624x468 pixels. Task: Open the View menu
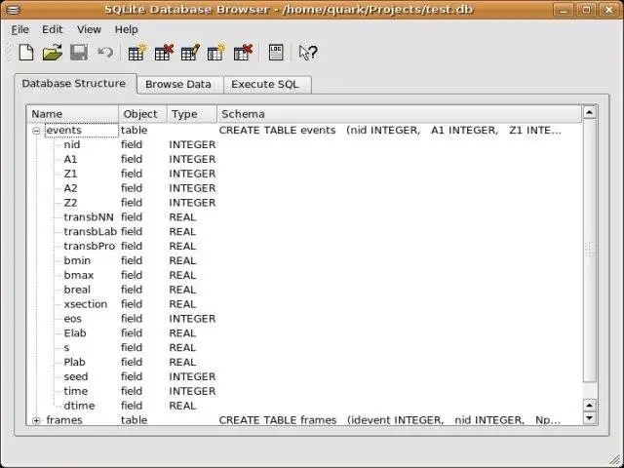[89, 29]
